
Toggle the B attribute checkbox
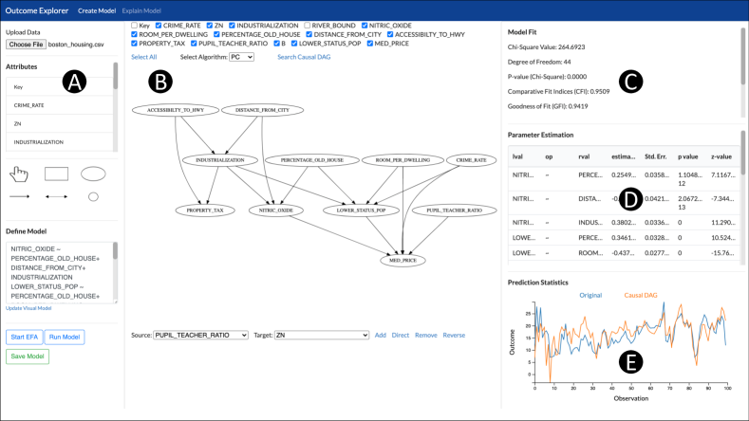click(276, 44)
